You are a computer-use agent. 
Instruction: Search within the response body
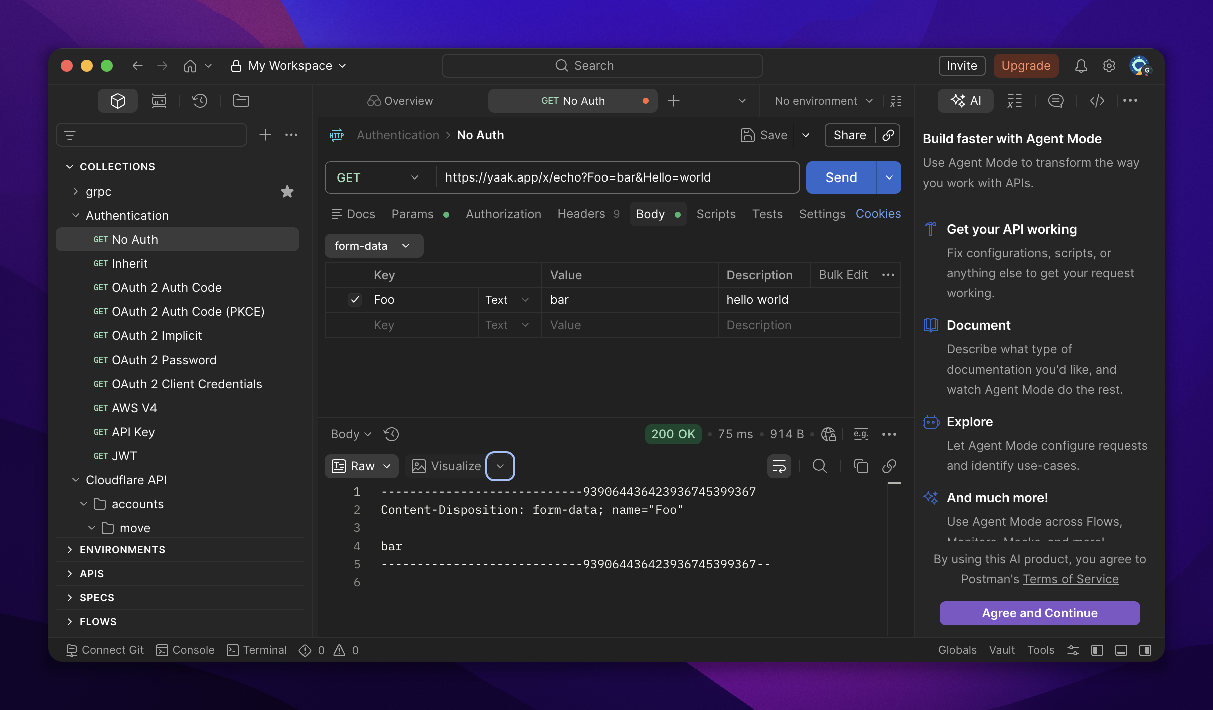820,466
